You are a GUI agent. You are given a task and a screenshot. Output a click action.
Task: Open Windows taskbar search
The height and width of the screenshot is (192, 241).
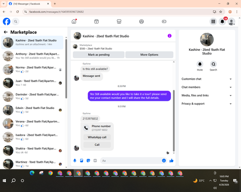pyautogui.click(x=13, y=180)
